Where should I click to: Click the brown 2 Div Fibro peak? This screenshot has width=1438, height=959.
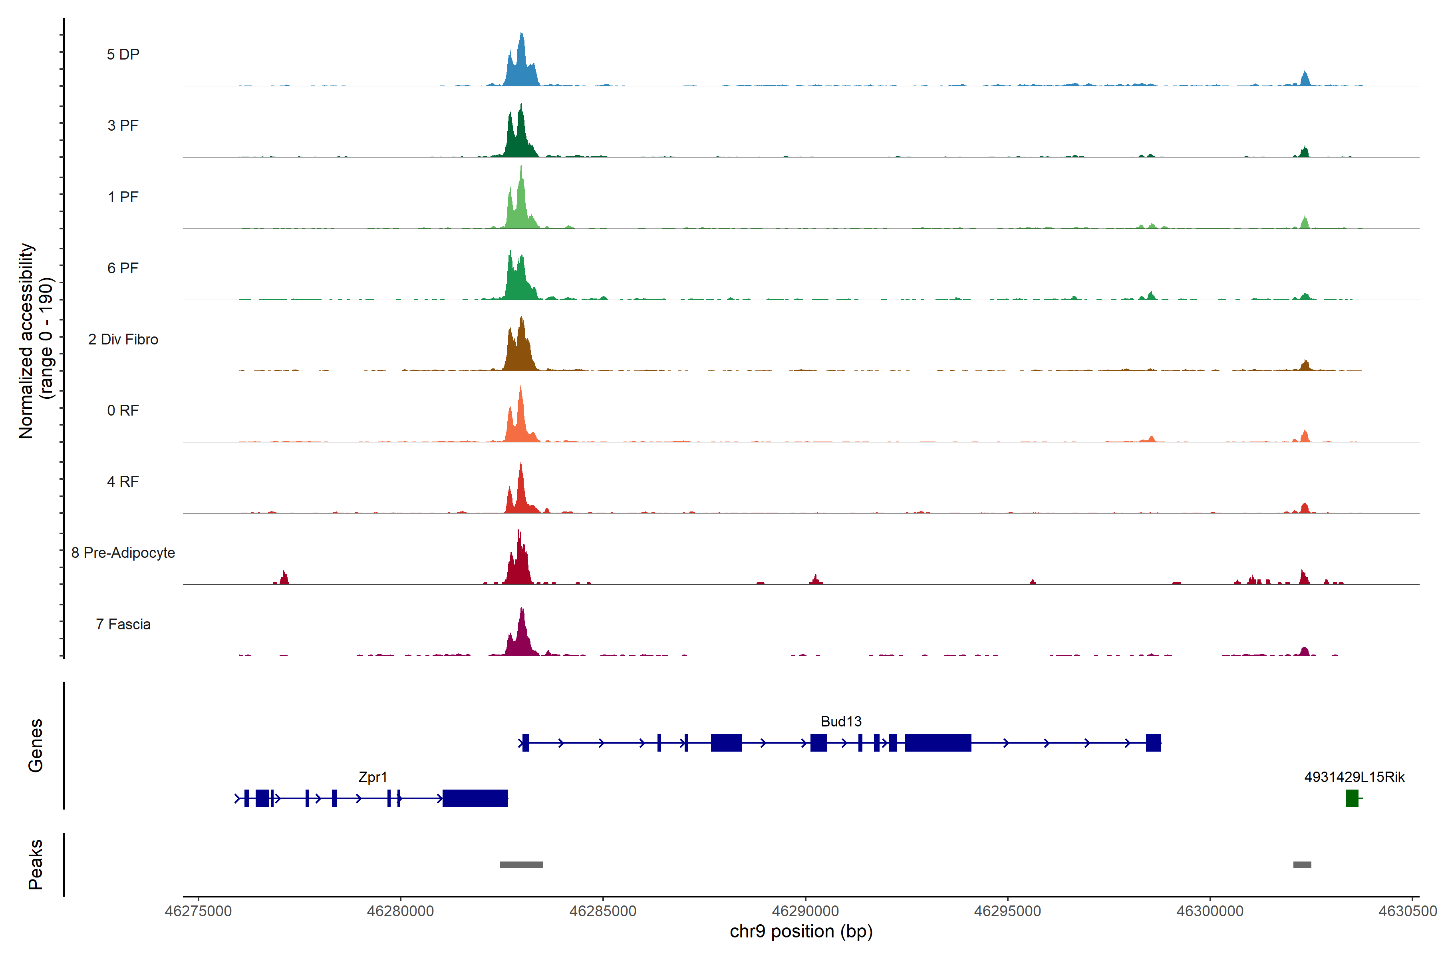click(520, 352)
